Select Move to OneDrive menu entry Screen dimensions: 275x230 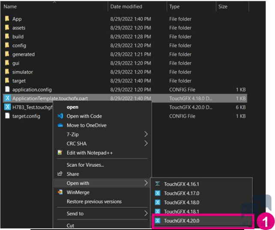tap(102, 125)
